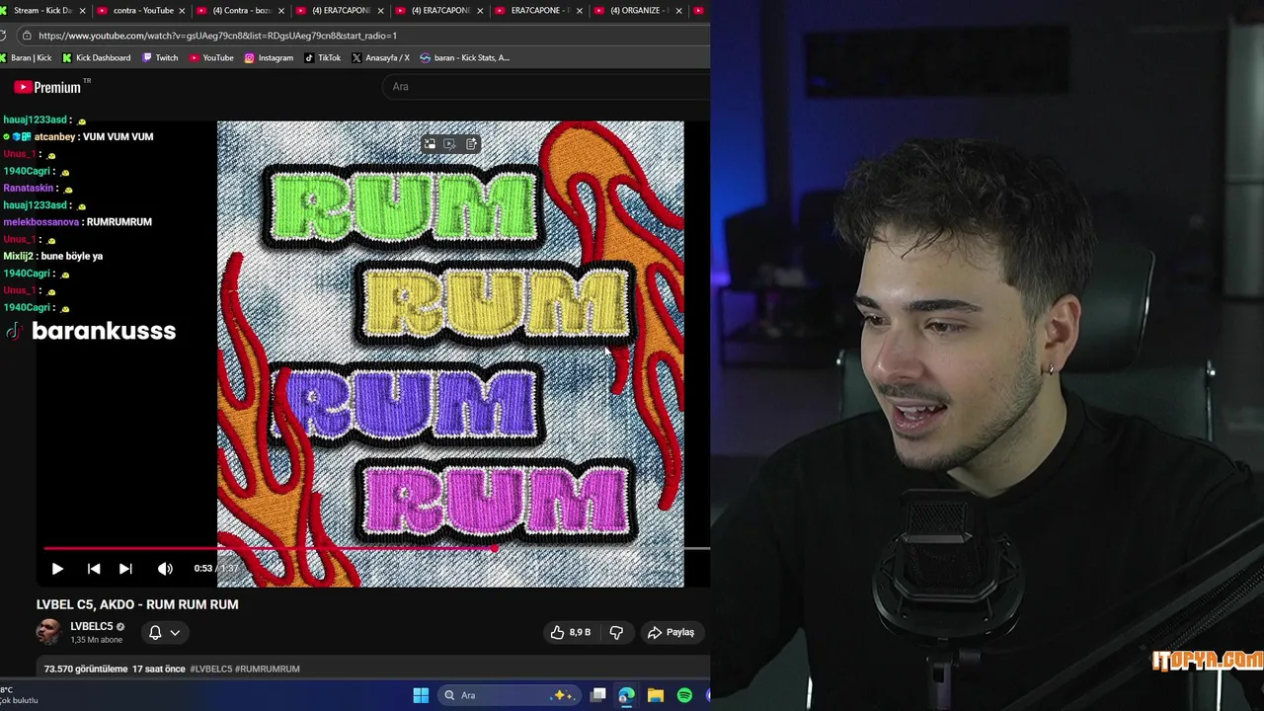
Task: Like the video with thumbs up
Action: [x=571, y=632]
